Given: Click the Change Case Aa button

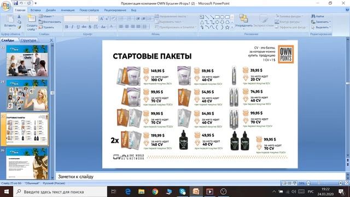Looking at the screenshot, I should point(103,27).
